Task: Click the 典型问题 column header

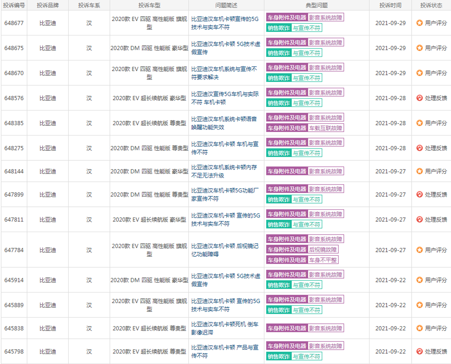Action: (x=317, y=5)
